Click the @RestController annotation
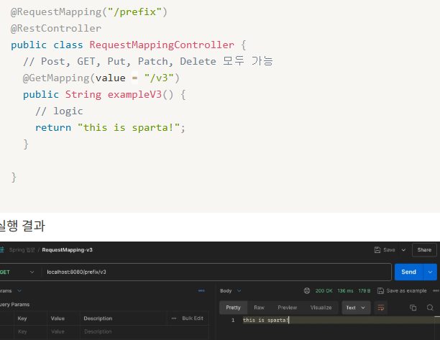This screenshot has width=440, height=340. click(56, 28)
